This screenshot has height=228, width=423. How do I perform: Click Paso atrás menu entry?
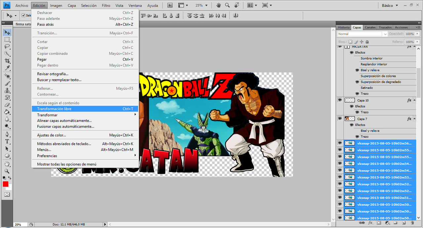click(85, 24)
